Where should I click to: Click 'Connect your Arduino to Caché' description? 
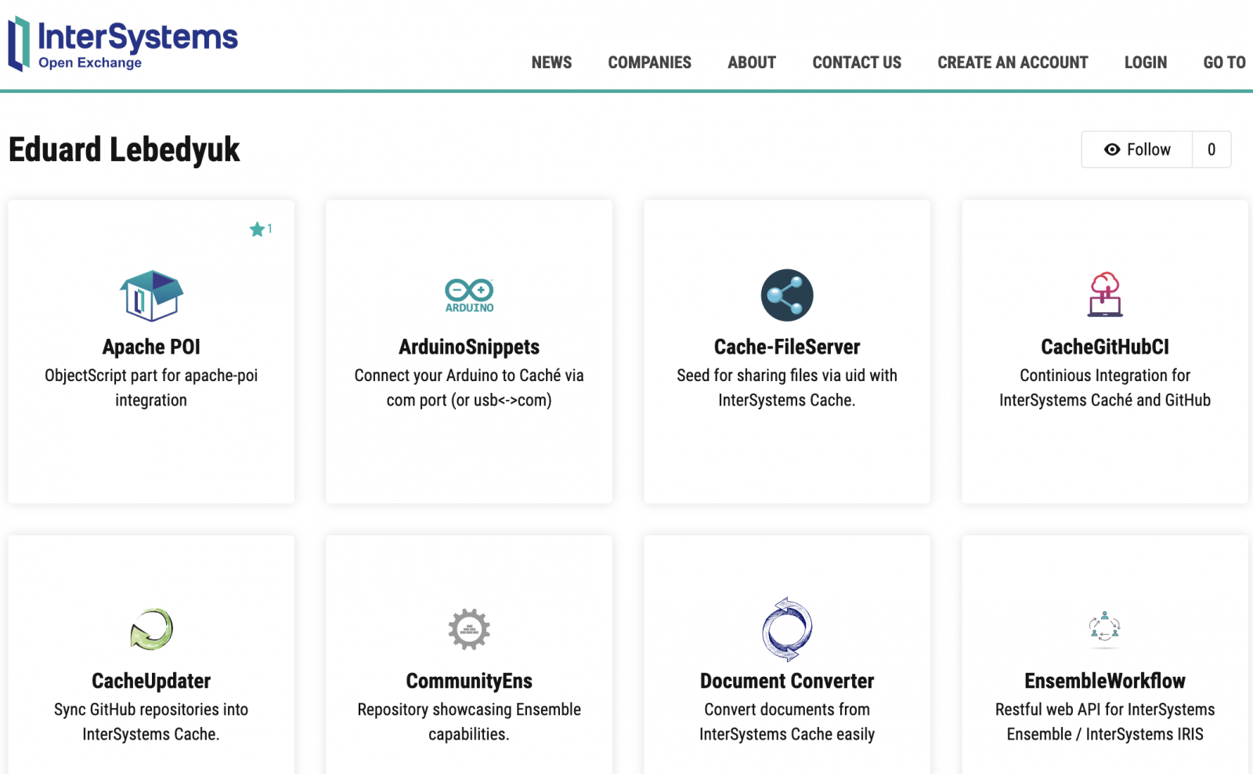tap(469, 387)
